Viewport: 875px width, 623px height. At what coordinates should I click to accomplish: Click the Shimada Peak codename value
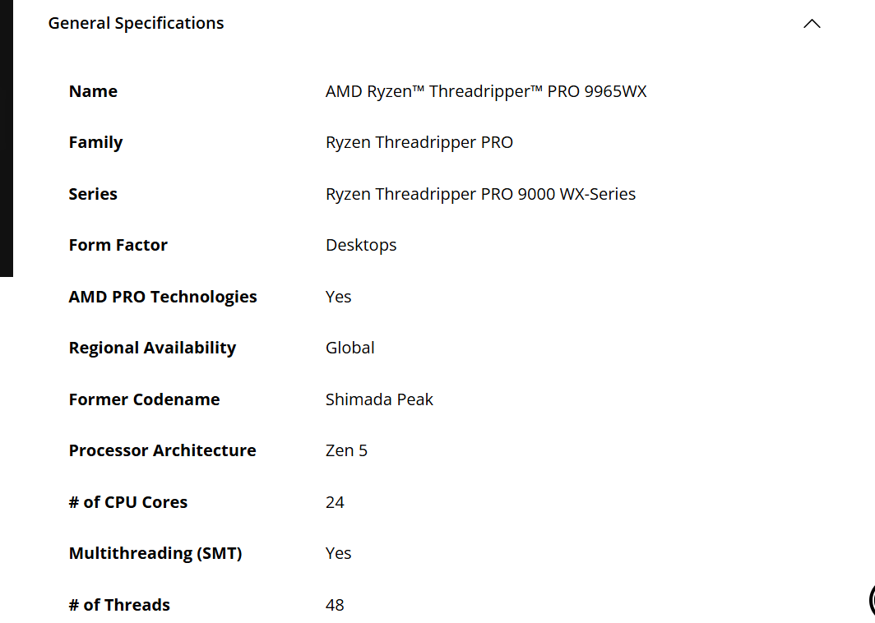[x=379, y=399]
